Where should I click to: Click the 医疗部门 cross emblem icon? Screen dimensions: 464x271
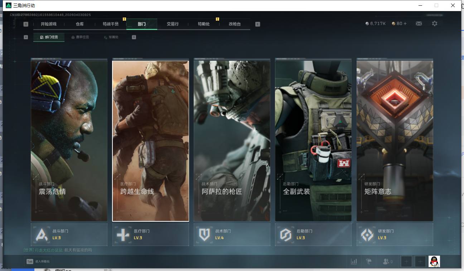pyautogui.click(x=124, y=235)
